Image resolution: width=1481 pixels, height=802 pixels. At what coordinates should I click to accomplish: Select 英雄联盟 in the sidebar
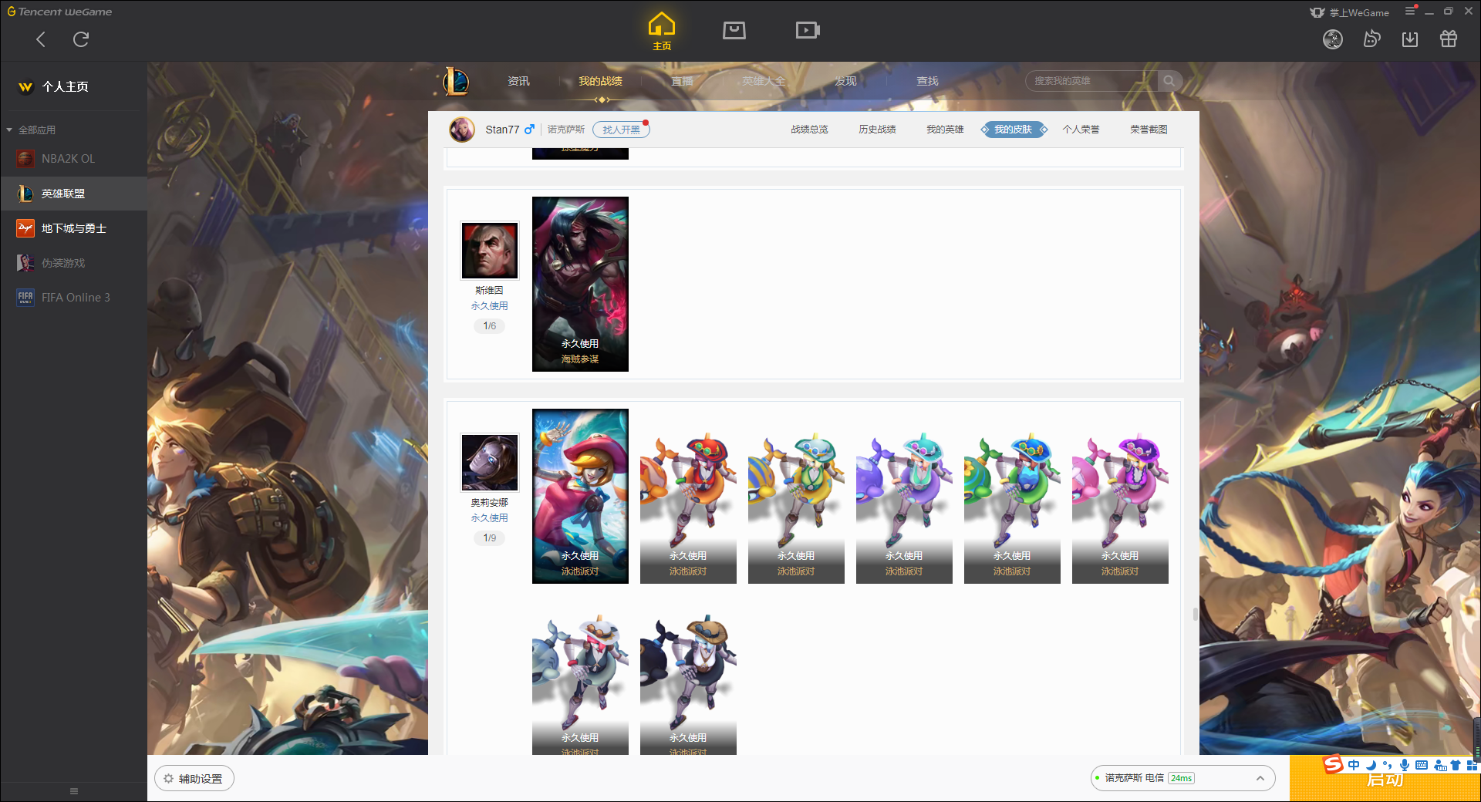pos(73,194)
